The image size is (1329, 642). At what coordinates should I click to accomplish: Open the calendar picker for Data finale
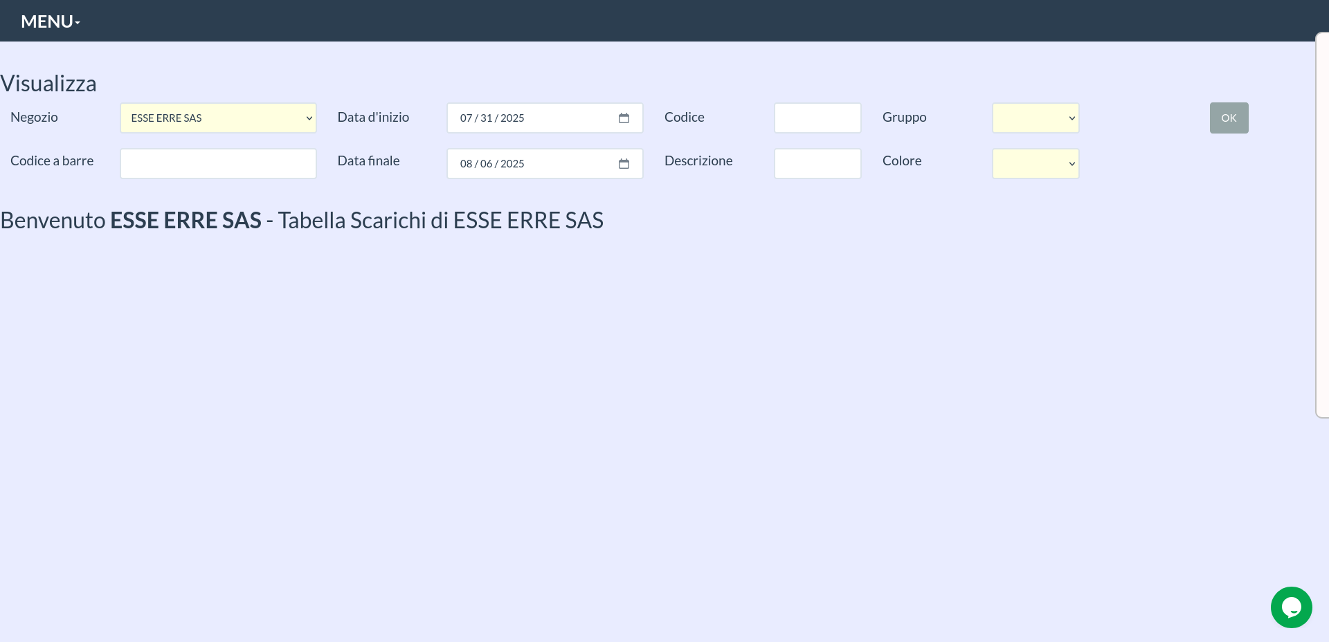point(624,164)
